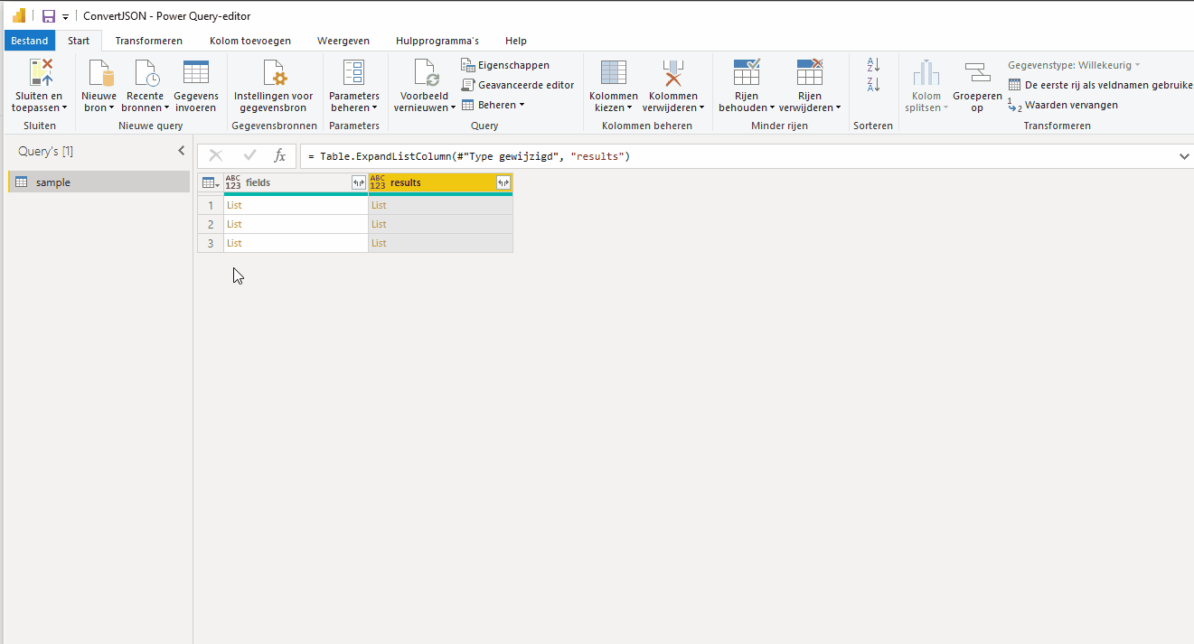Click the formula bar input
Image resolution: width=1194 pixels, height=644 pixels.
[738, 156]
